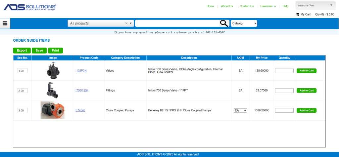Open the hamburger menu icon
The height and width of the screenshot is (157, 339).
pyautogui.click(x=5, y=23)
